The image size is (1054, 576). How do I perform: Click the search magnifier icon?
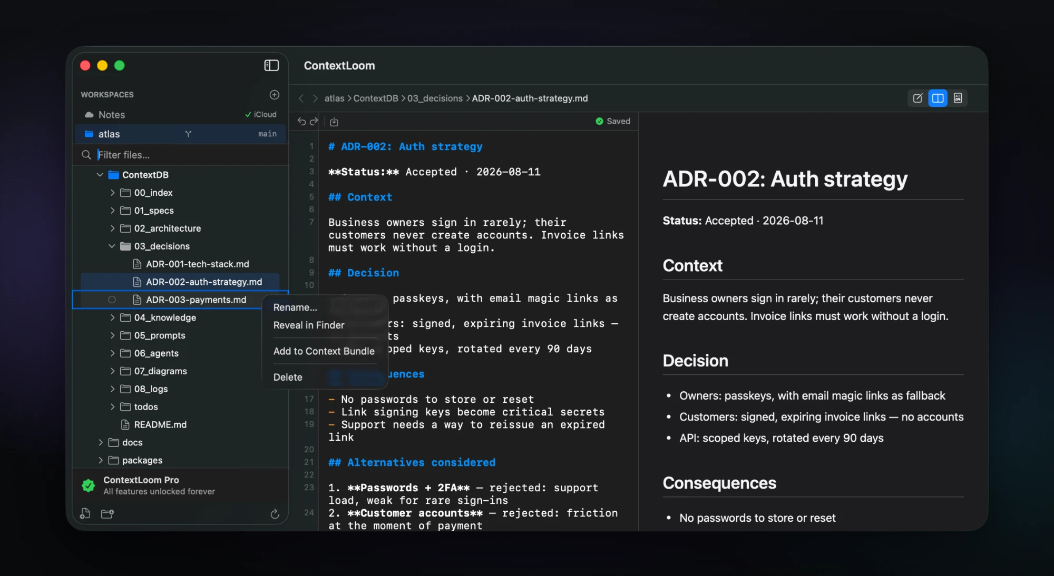click(86, 155)
